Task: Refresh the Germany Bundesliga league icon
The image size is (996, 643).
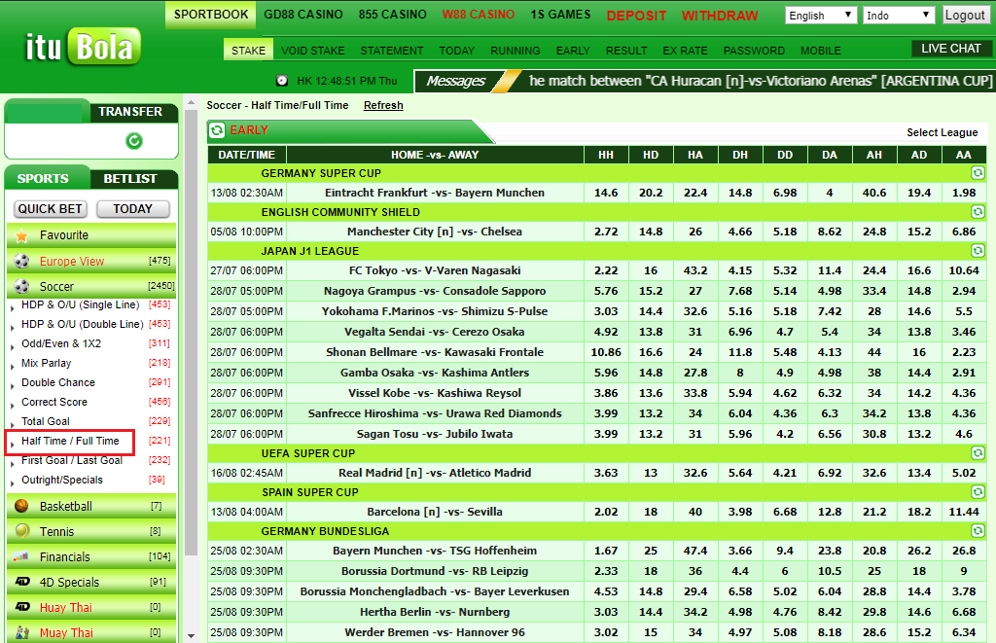Action: (978, 530)
